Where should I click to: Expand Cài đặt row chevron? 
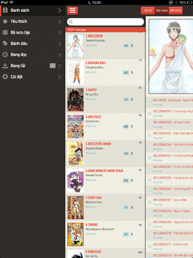(60, 77)
